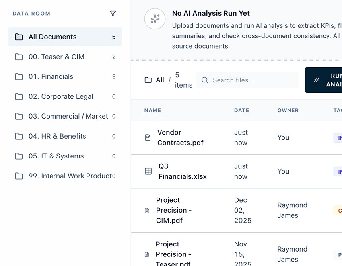Open the 05. IT & Systems folder

tap(65, 156)
